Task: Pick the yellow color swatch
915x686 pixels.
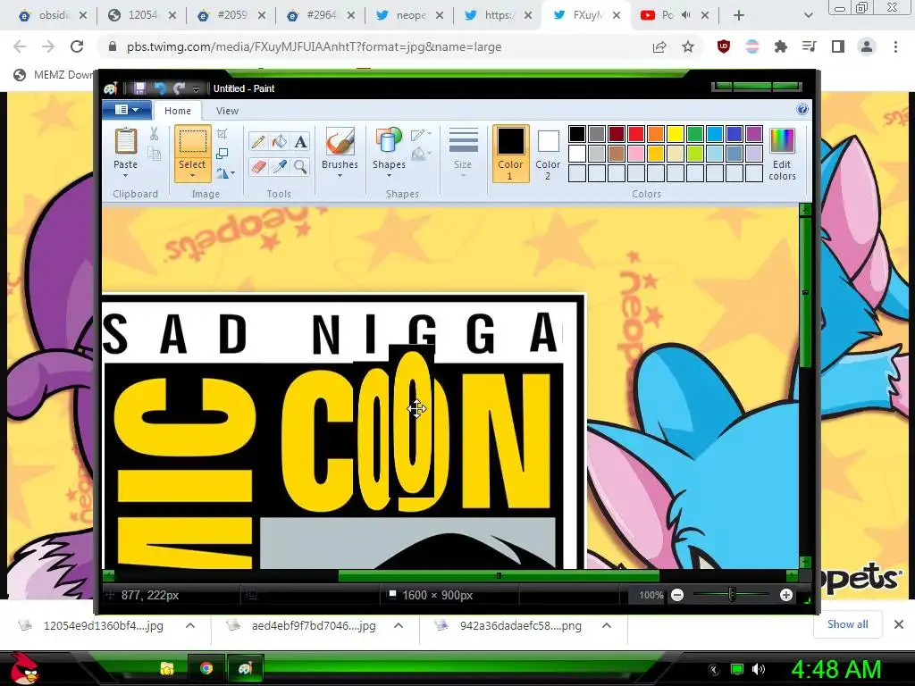Action: click(x=676, y=134)
